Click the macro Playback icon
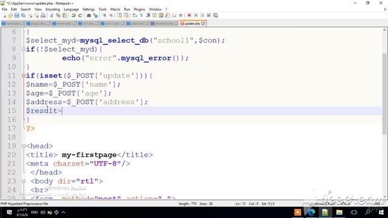Image resolution: width=388 pixels, height=218 pixels. (x=202, y=15)
